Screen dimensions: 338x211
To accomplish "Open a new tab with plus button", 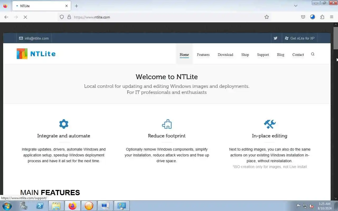I will click(x=76, y=6).
